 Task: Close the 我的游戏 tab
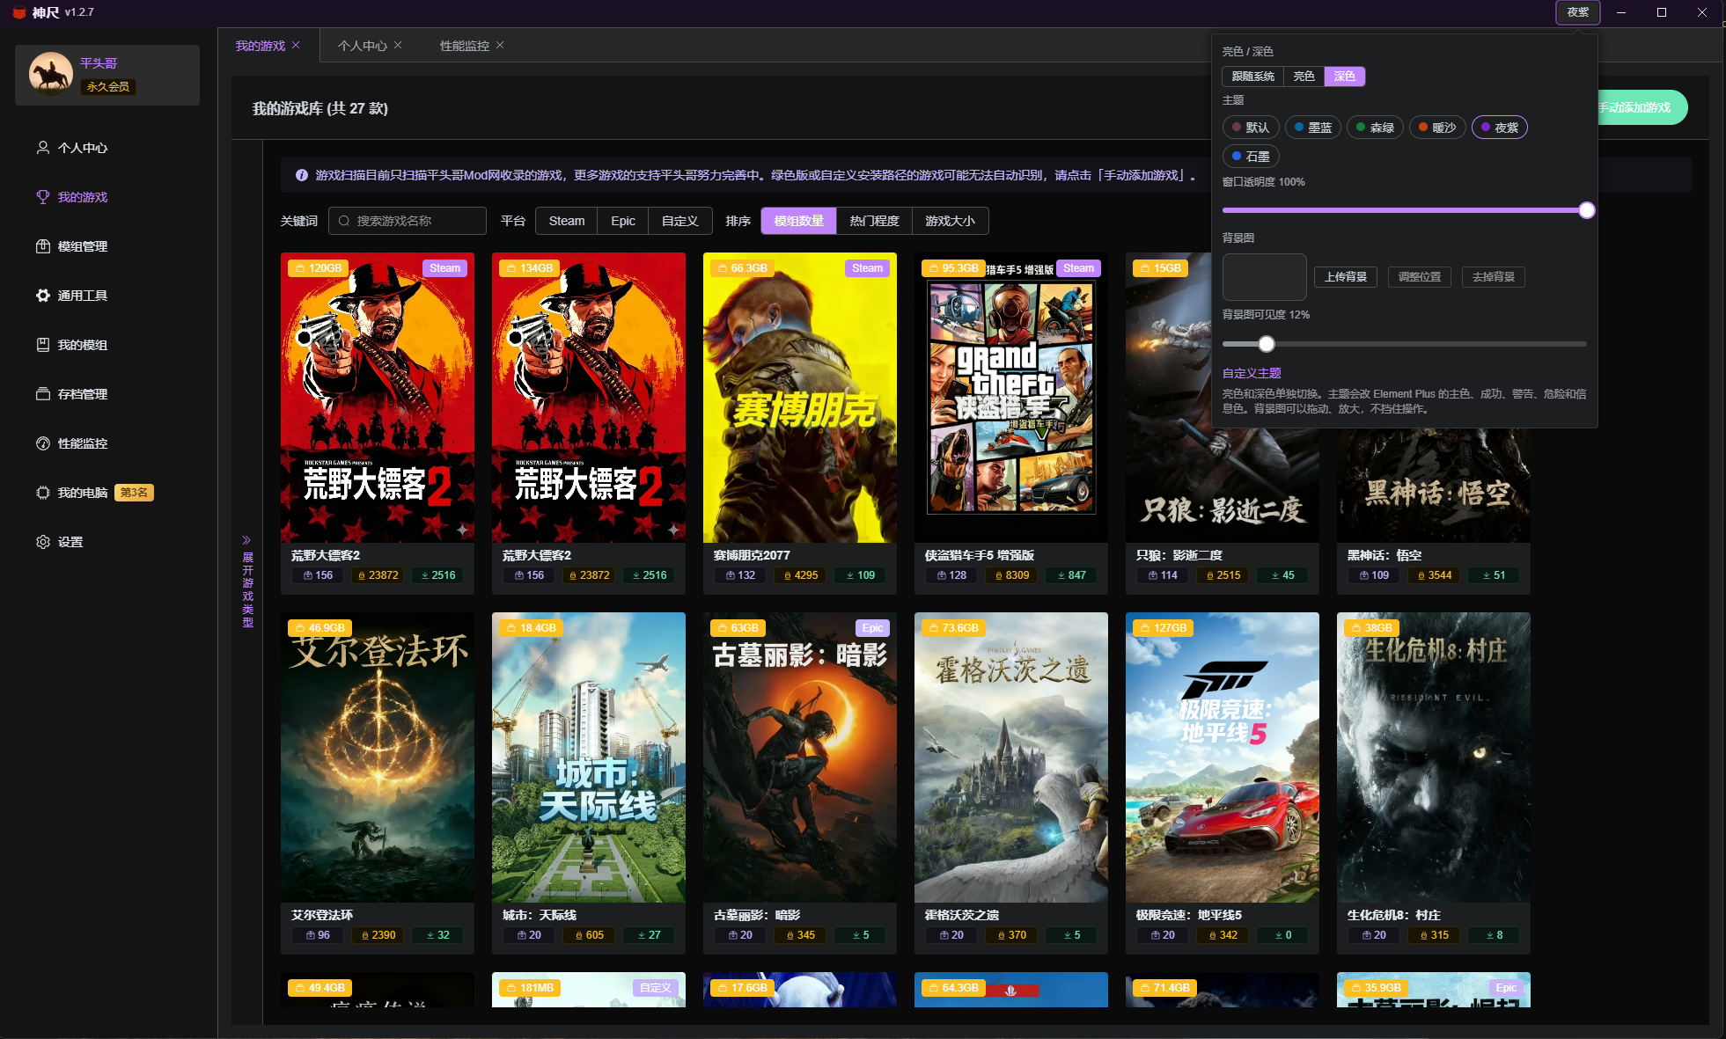tap(296, 45)
